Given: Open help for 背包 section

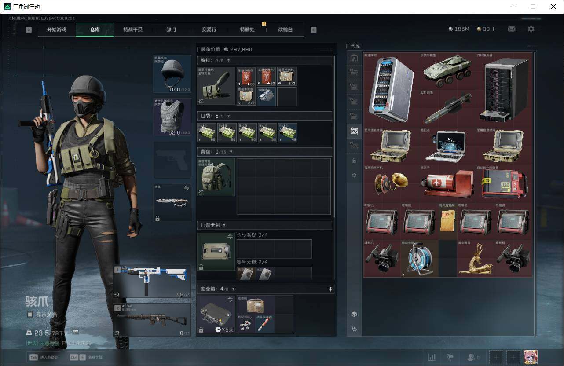Looking at the screenshot, I should (x=231, y=152).
